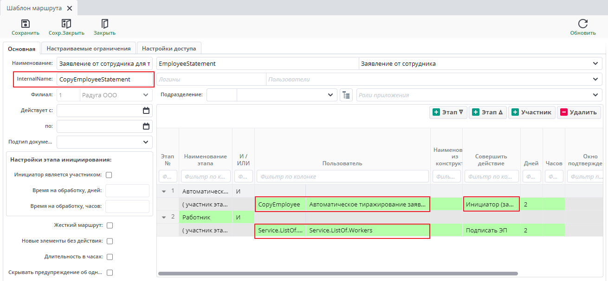Collapse stage 1 row in the grid
The width and height of the screenshot is (608, 281).
point(164,191)
